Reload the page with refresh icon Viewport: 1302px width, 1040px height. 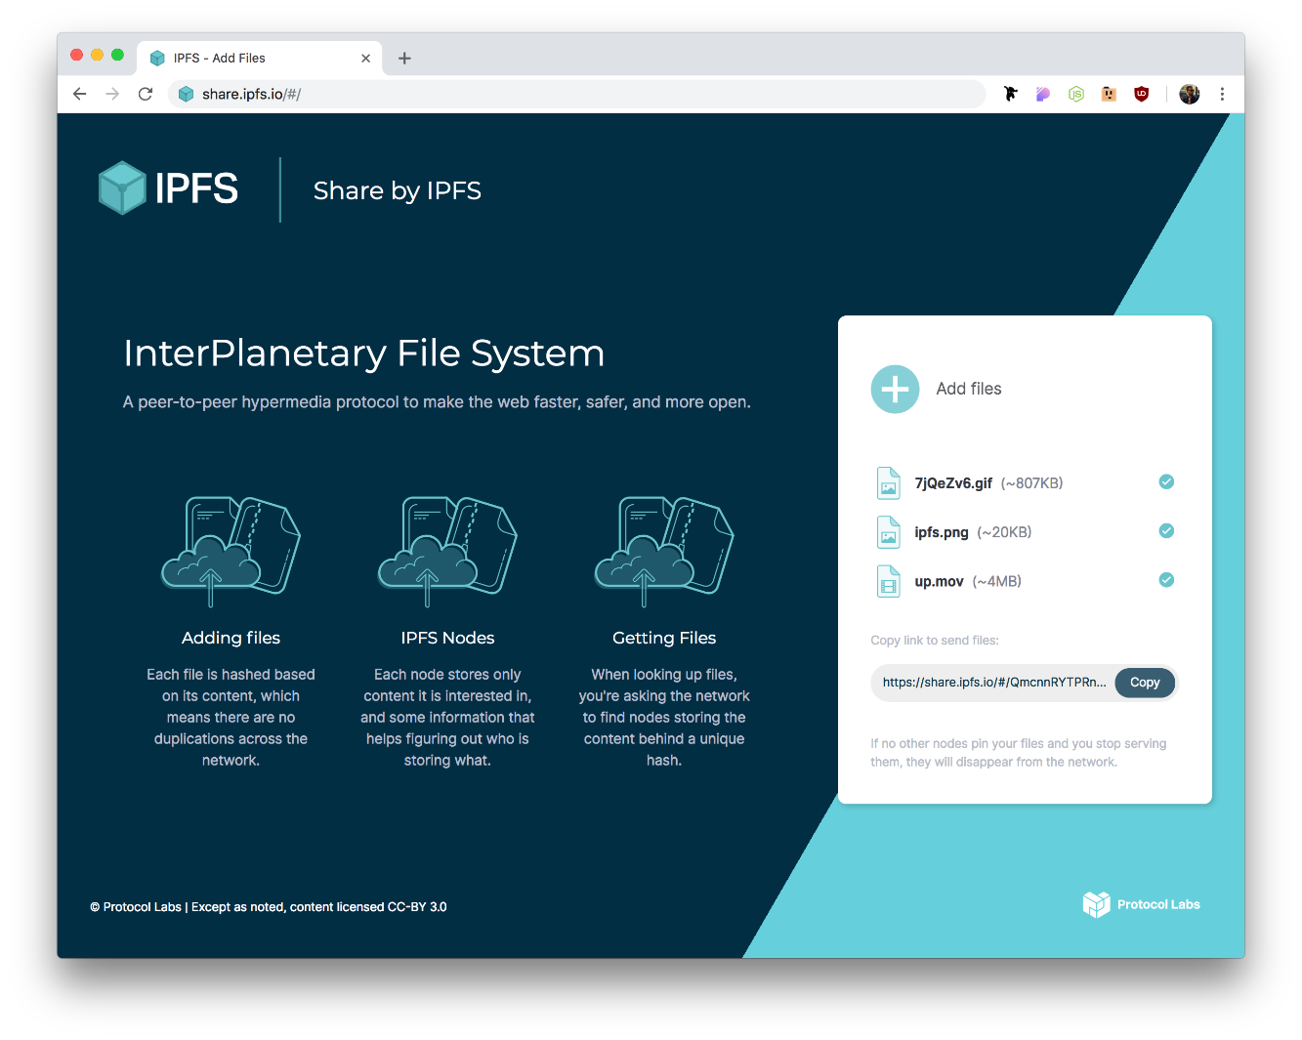coord(146,94)
